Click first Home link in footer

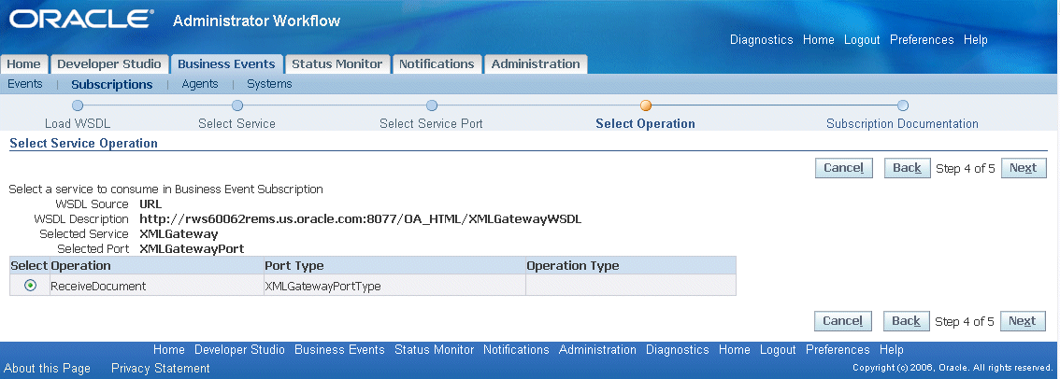[169, 350]
